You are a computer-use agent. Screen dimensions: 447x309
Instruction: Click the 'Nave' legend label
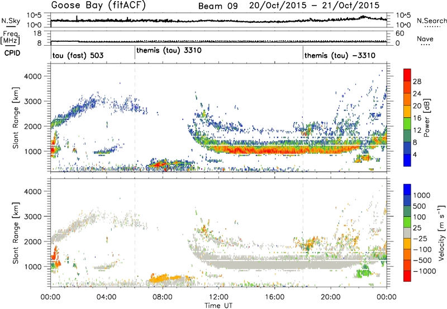425,38
